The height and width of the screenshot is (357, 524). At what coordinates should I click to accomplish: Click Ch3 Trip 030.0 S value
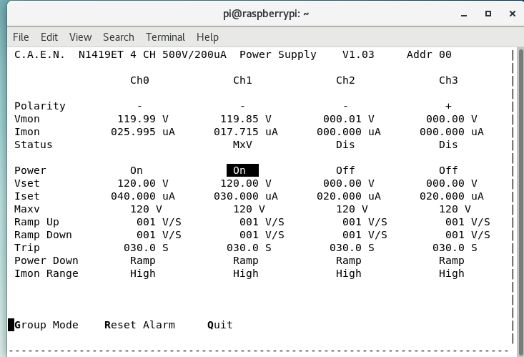[x=455, y=248]
